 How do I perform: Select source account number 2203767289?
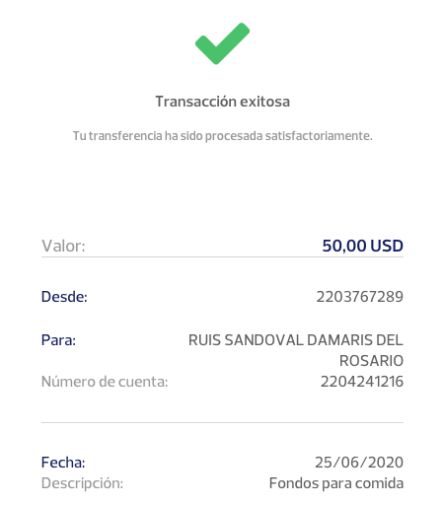coord(360,297)
